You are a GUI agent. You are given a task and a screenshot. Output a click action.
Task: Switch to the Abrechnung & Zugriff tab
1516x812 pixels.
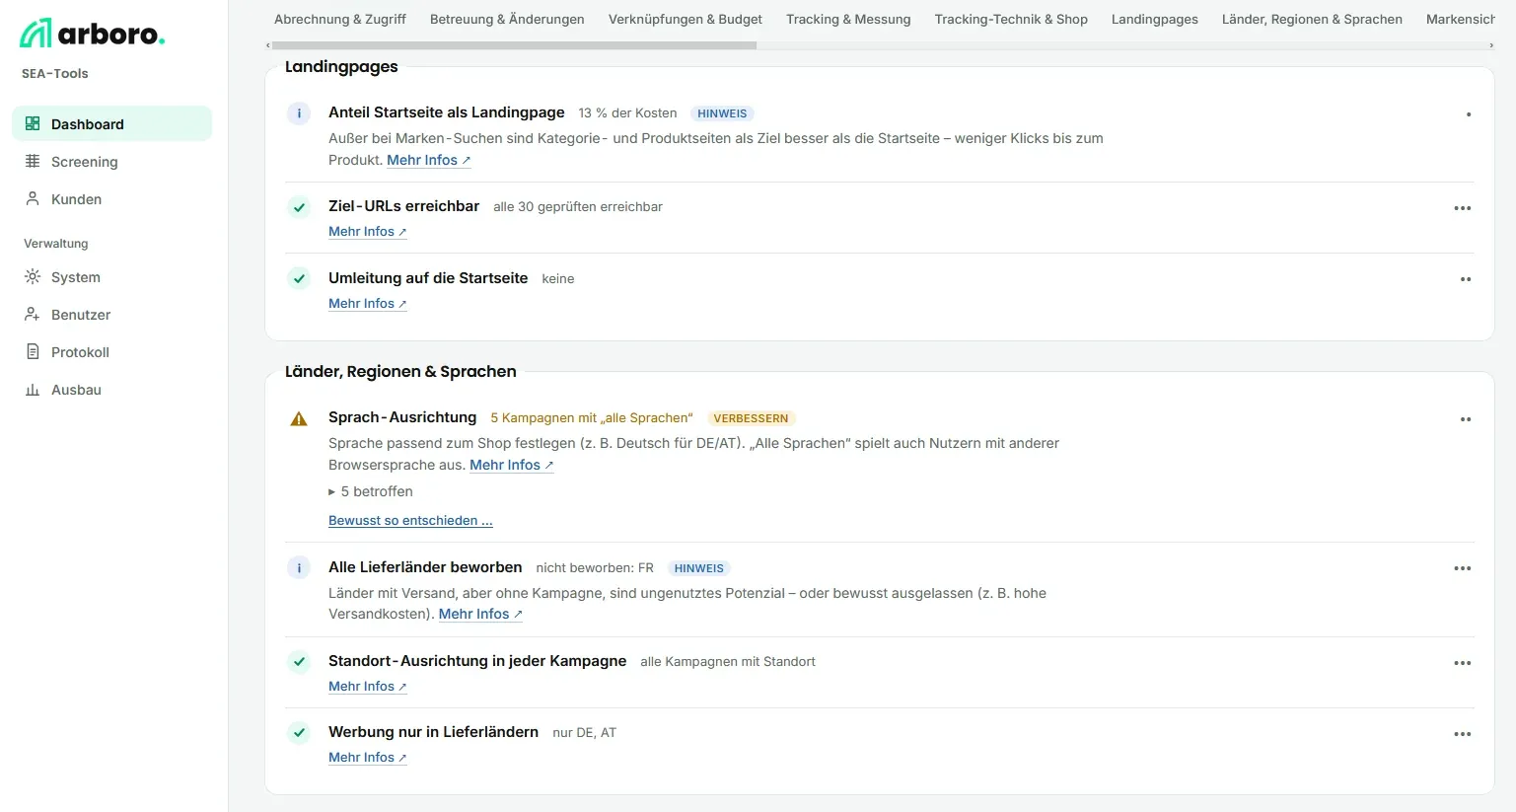click(x=340, y=19)
